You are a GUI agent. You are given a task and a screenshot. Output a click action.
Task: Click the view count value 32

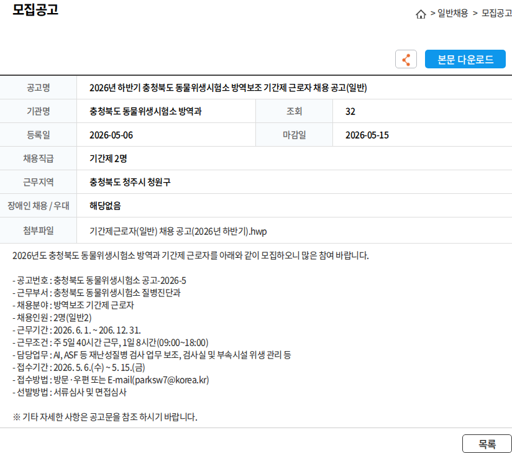coord(350,112)
